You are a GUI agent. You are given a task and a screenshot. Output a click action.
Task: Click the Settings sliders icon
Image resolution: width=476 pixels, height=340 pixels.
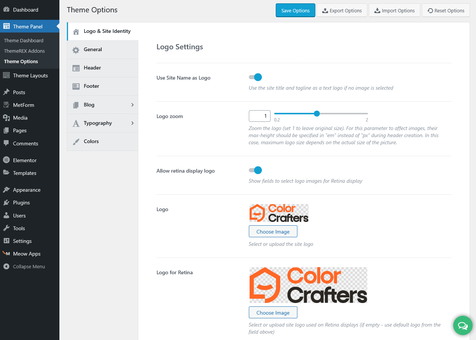coord(6,241)
